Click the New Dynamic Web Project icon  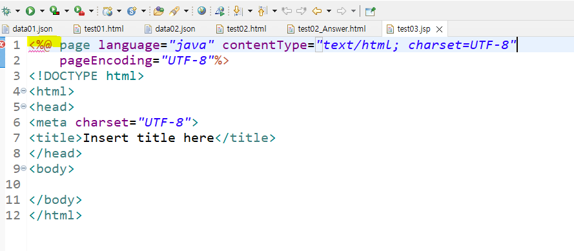[x=107, y=11]
